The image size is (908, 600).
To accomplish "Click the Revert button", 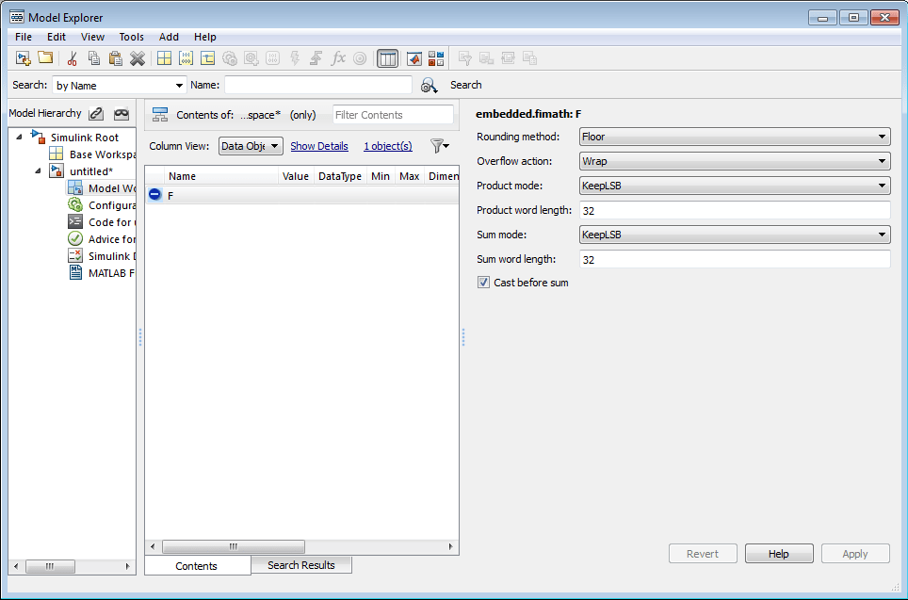I will point(703,554).
